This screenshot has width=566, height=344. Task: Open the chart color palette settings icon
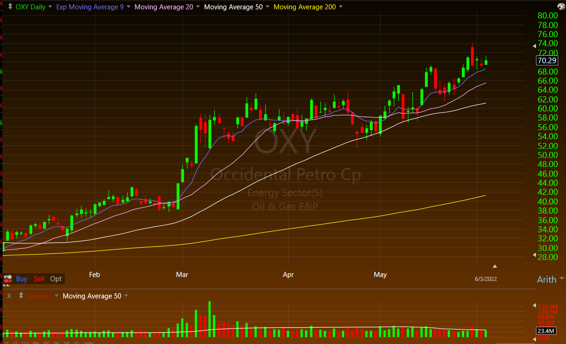tap(561, 6)
